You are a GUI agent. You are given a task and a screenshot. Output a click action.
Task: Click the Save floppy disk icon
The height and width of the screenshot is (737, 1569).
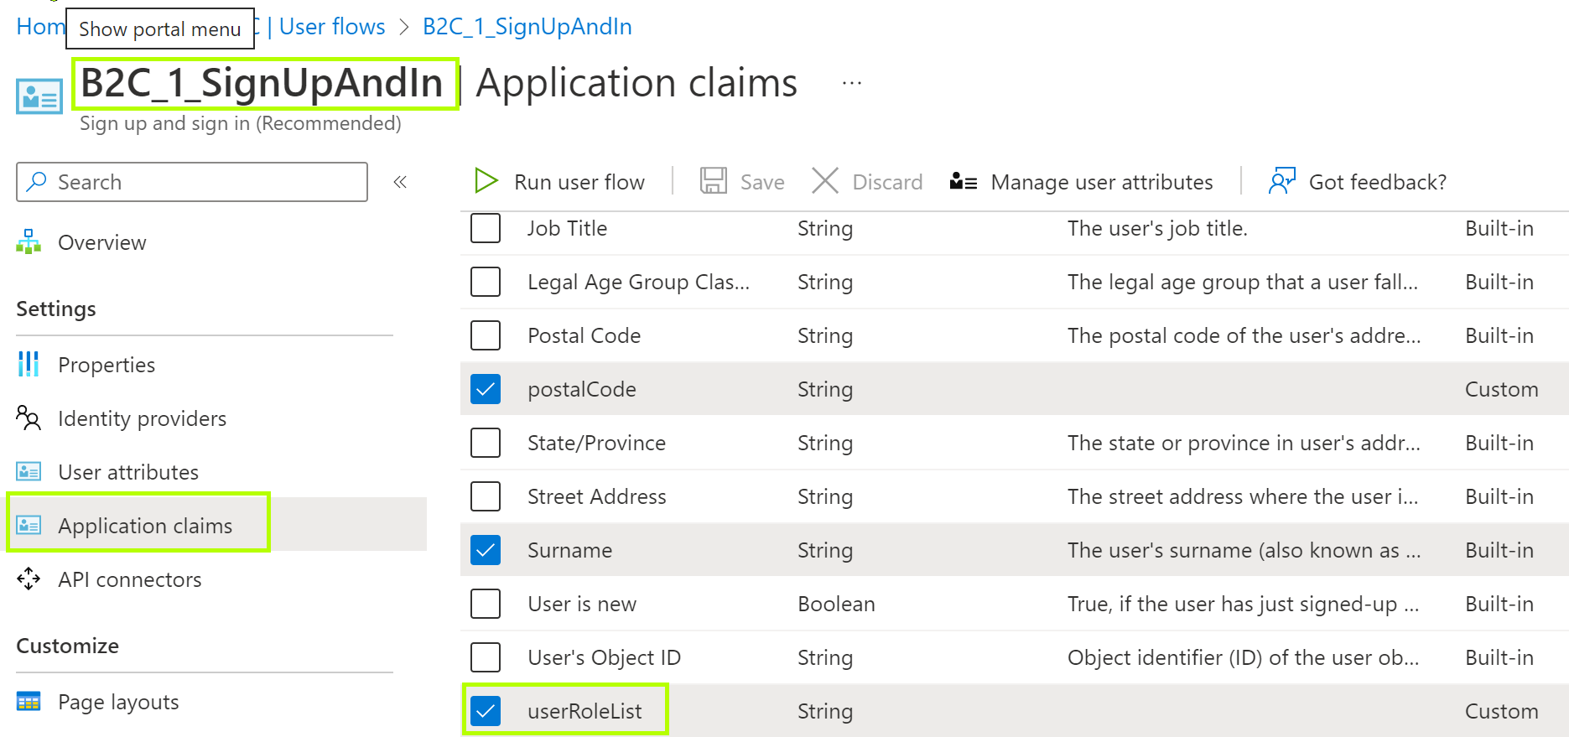pyautogui.click(x=714, y=181)
